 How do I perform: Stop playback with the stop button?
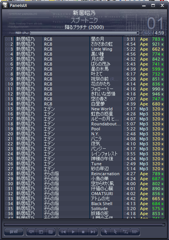click(83, 232)
